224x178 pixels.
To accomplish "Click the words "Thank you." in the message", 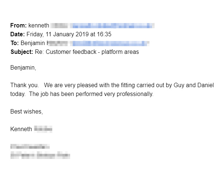I will (24, 85).
